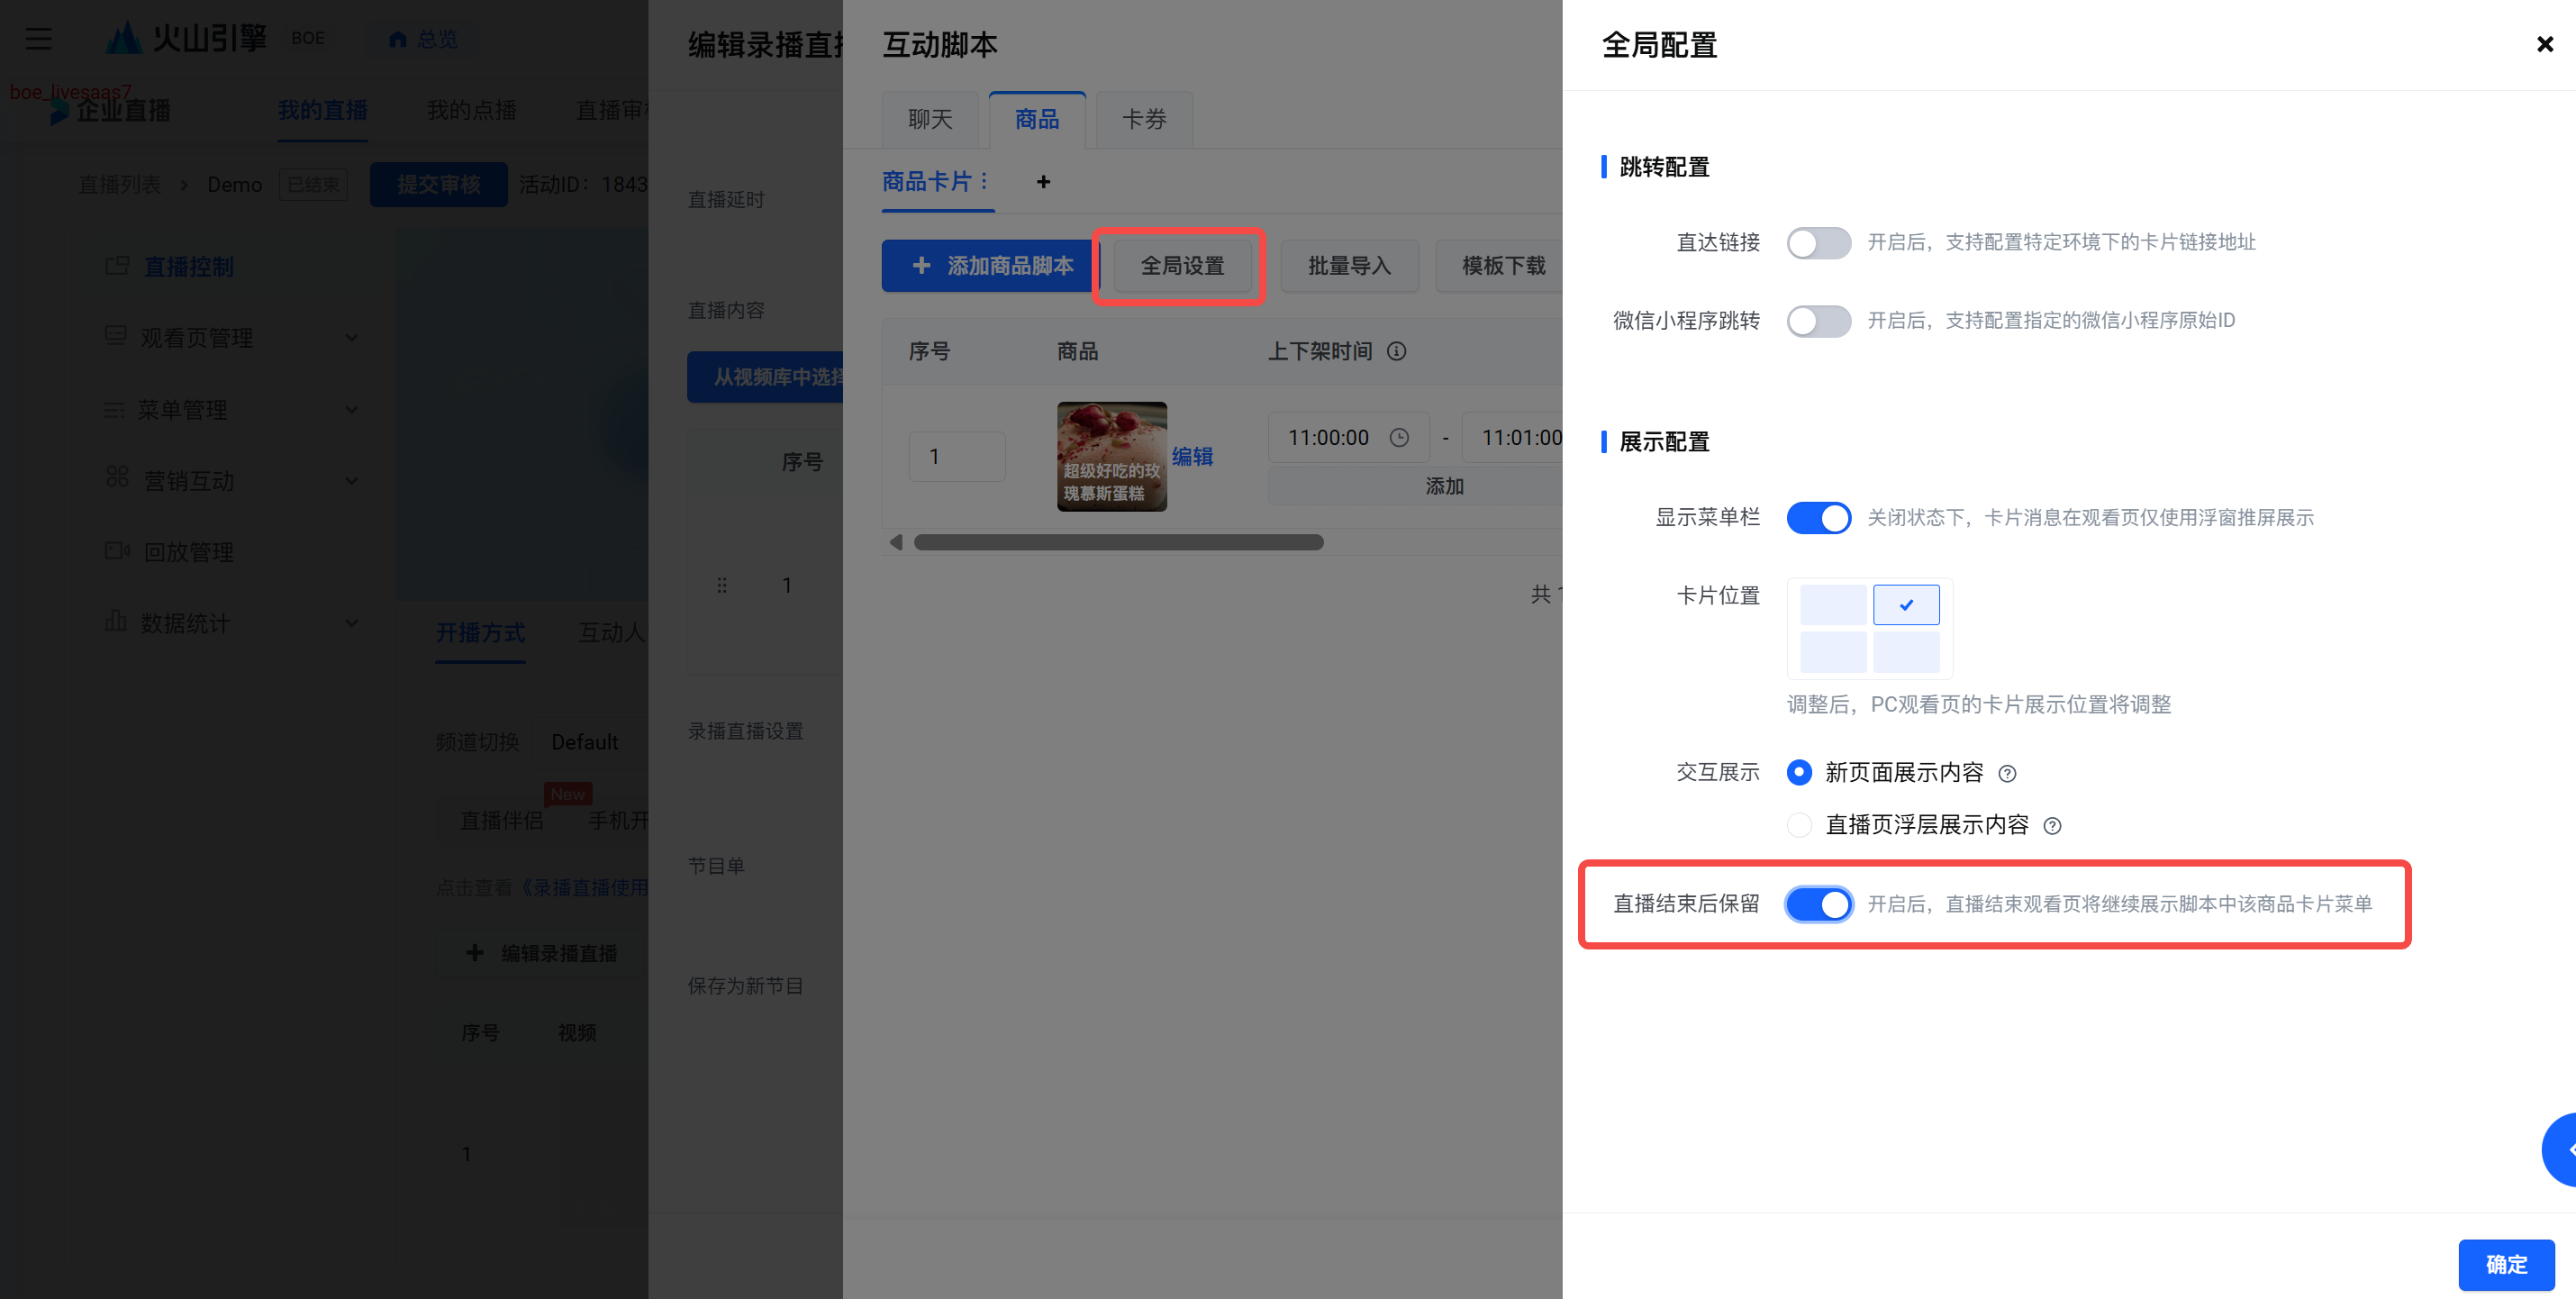The height and width of the screenshot is (1299, 2576).
Task: Click the 添加 time slot button
Action: coord(1415,487)
